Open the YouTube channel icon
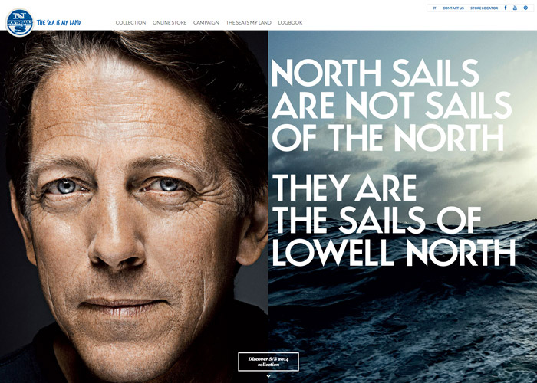 515,8
